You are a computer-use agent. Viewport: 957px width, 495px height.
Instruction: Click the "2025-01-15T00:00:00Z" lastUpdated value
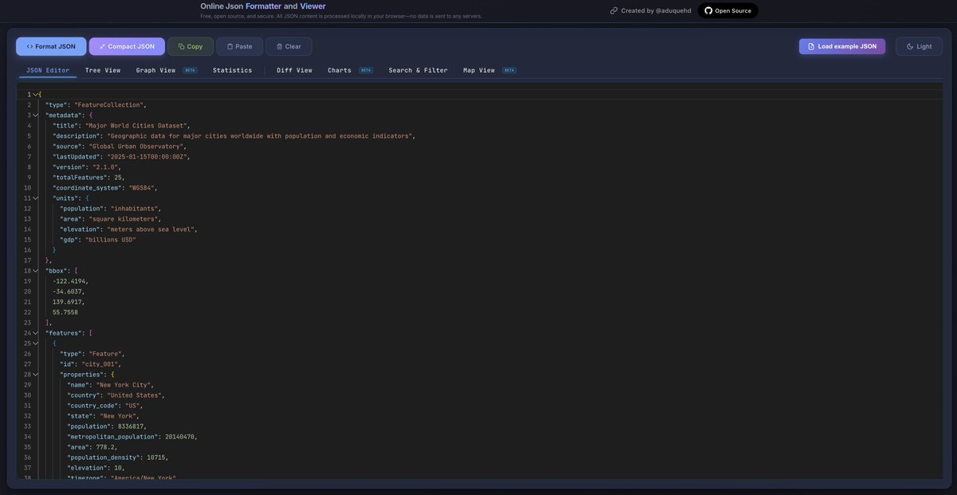[148, 157]
